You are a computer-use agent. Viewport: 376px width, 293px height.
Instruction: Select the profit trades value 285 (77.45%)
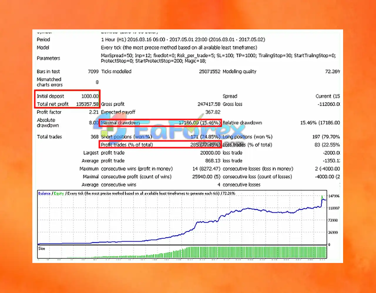205,144
